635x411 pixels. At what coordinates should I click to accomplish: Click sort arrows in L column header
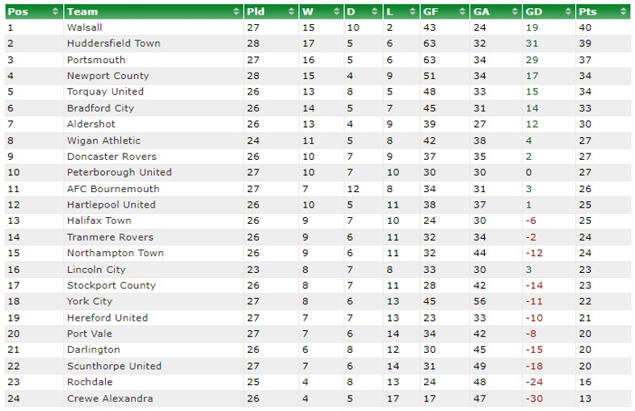413,12
